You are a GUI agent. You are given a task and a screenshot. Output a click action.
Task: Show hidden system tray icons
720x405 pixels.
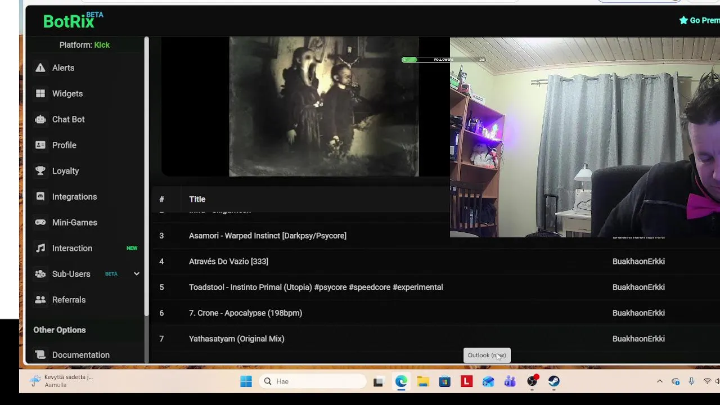point(660,381)
